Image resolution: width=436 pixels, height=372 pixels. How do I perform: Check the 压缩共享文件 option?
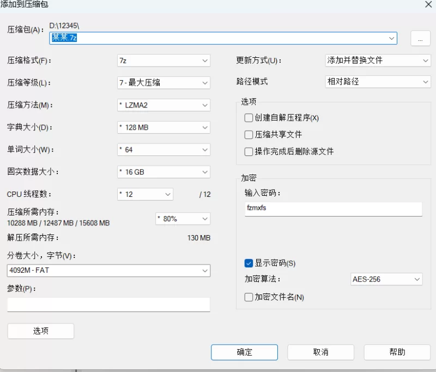click(x=249, y=135)
